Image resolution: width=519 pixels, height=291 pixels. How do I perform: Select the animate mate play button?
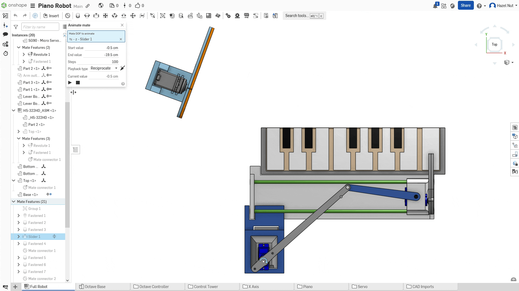point(70,82)
